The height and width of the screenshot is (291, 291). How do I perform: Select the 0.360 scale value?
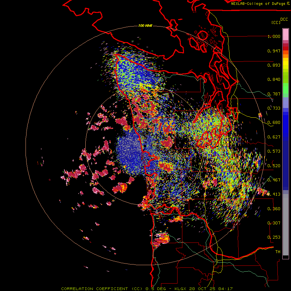click(274, 209)
